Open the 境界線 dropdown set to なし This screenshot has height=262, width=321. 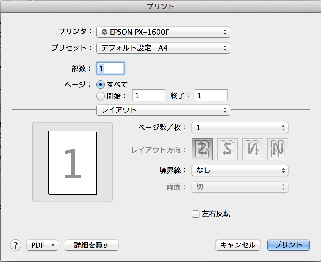(x=239, y=171)
